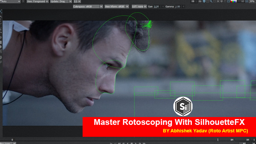Click the Gain stepper arrows

161,6
